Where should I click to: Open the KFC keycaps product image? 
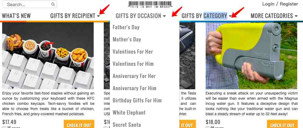point(48,55)
